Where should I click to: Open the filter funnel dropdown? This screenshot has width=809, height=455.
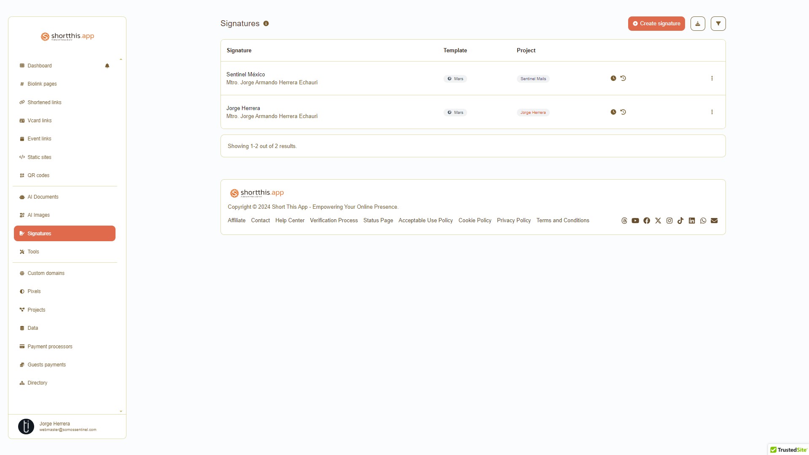tap(718, 24)
